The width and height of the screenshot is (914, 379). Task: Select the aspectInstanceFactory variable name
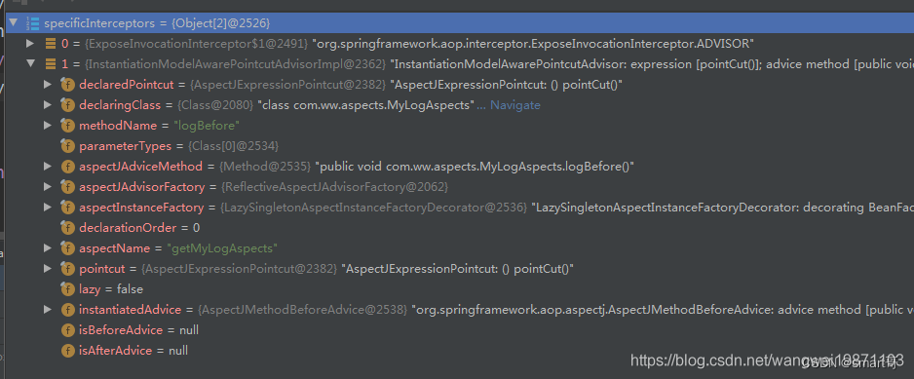141,207
